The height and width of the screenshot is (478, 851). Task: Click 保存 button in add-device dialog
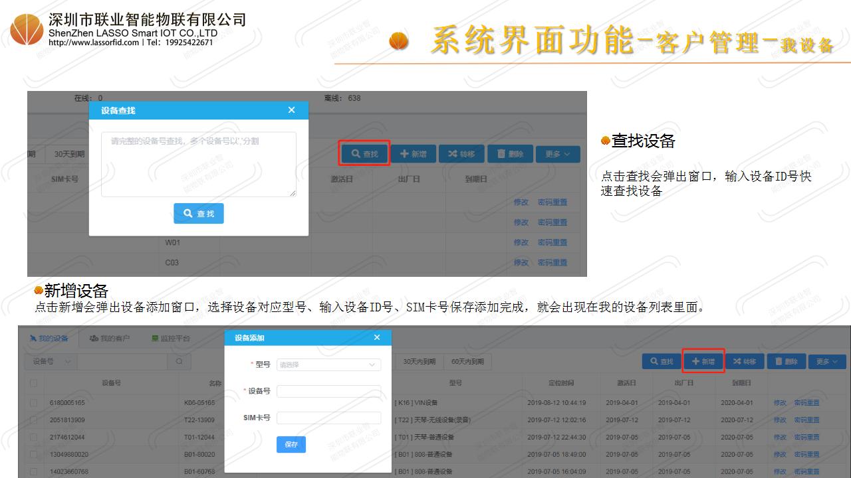pos(291,444)
